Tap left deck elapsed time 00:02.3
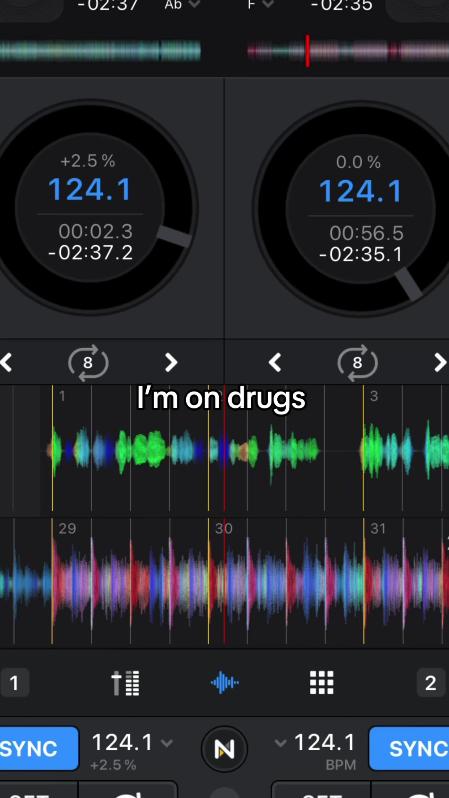The image size is (449, 798). coord(96,231)
